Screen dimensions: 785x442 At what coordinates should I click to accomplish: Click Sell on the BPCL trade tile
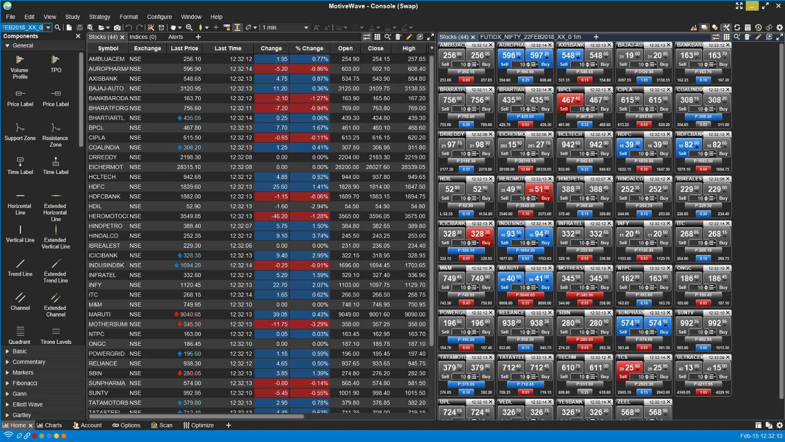point(564,109)
